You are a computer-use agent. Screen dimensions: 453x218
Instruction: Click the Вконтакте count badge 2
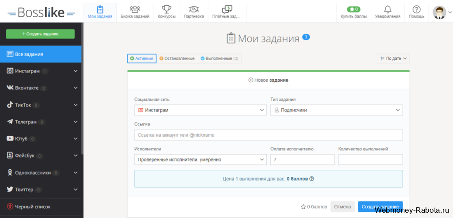[44, 88]
